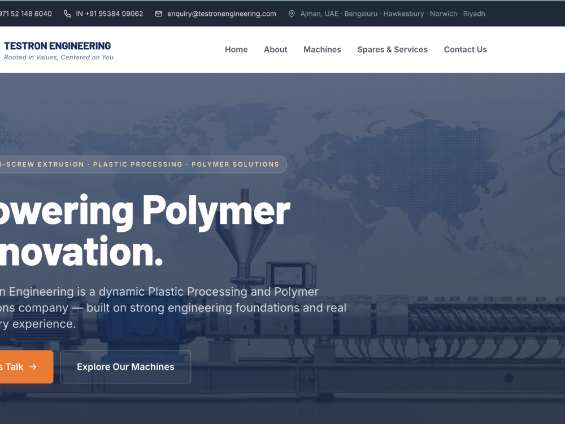Click the arrow icon in the orange Talk button
Viewport: 565px width, 424px height.
(33, 367)
